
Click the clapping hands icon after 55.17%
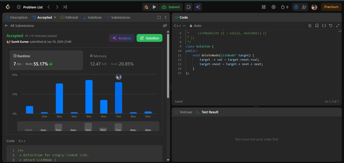pos(51,64)
